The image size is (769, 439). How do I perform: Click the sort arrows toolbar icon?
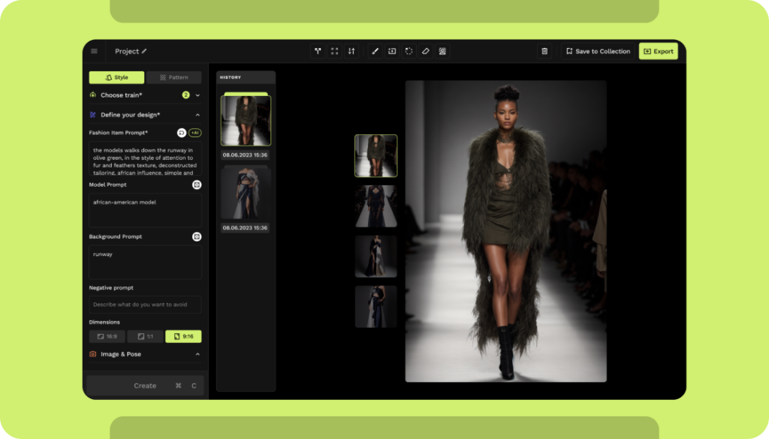(x=351, y=51)
